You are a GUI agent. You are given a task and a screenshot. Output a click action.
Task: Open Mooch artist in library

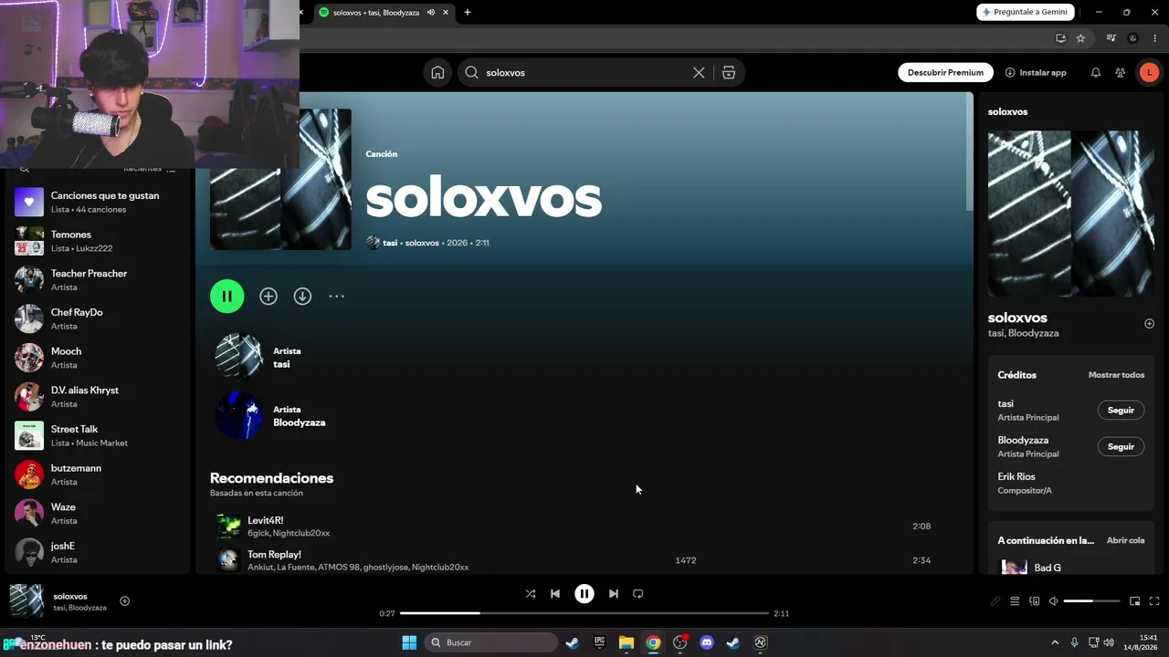(x=96, y=358)
